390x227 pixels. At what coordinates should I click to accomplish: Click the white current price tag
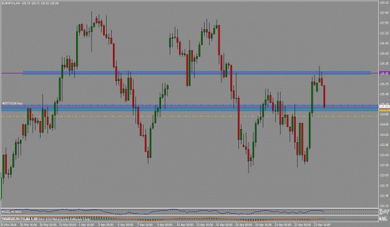coord(384,107)
